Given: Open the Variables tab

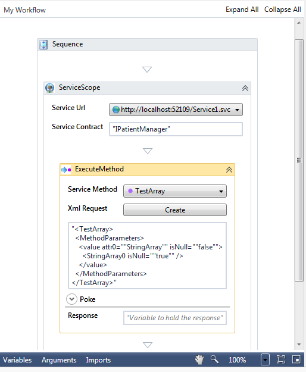Looking at the screenshot, I should click(17, 360).
